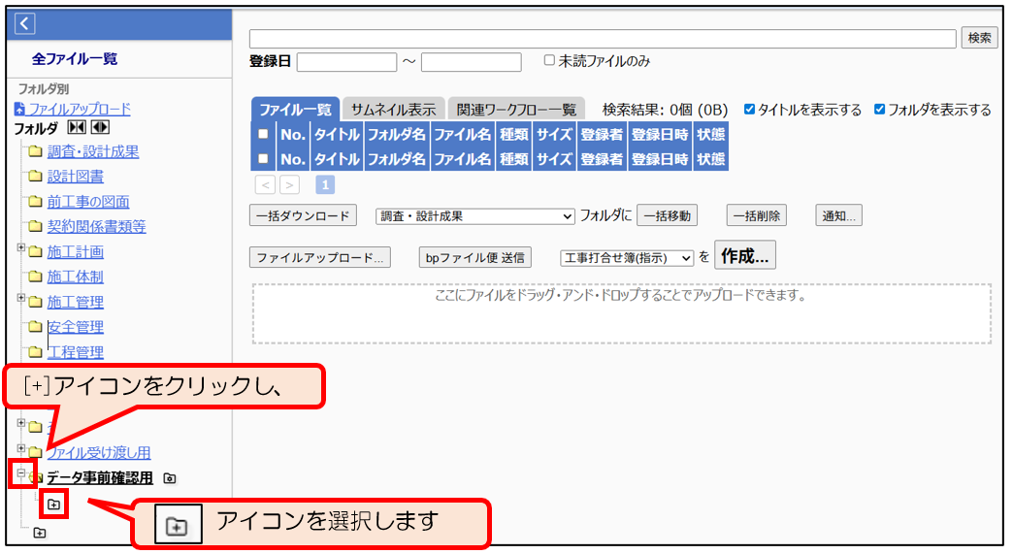The height and width of the screenshot is (554, 1013).
Task: Click the expand-all folders icon
Action: [x=100, y=128]
